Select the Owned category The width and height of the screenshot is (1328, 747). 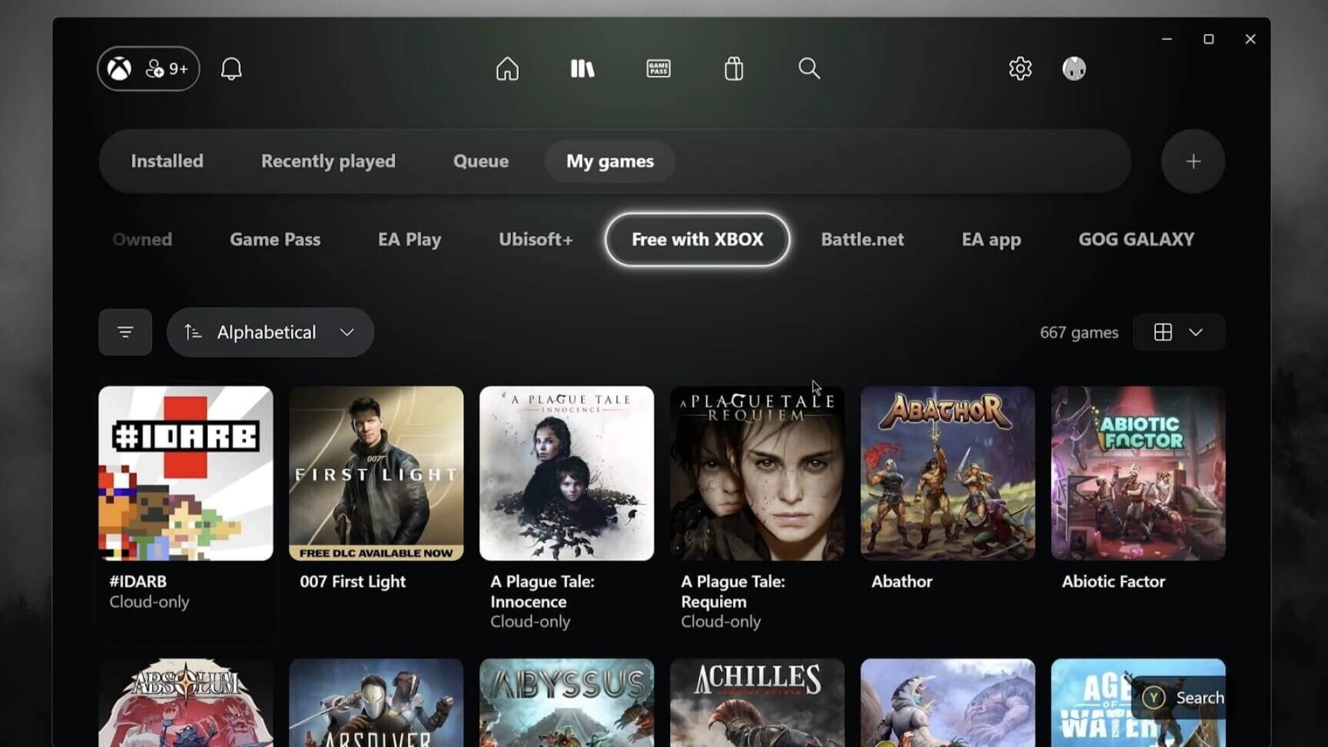point(142,239)
